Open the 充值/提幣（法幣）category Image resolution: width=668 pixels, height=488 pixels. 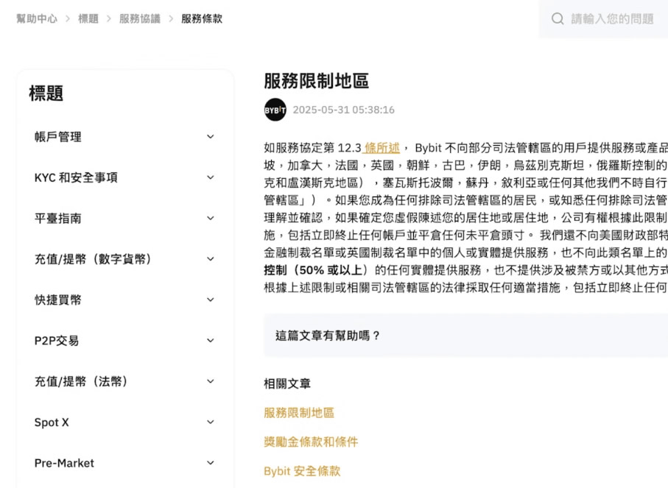coord(125,381)
